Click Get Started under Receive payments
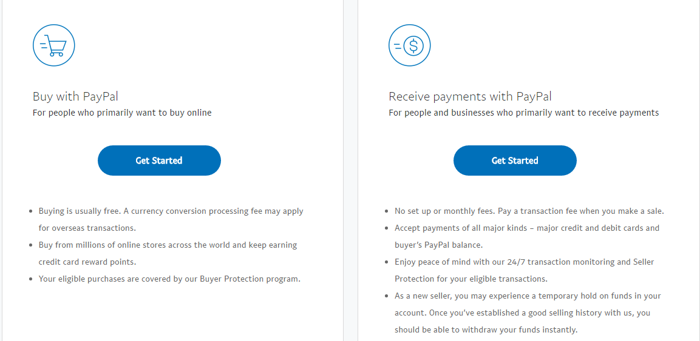This screenshot has height=341, width=700. tap(515, 161)
